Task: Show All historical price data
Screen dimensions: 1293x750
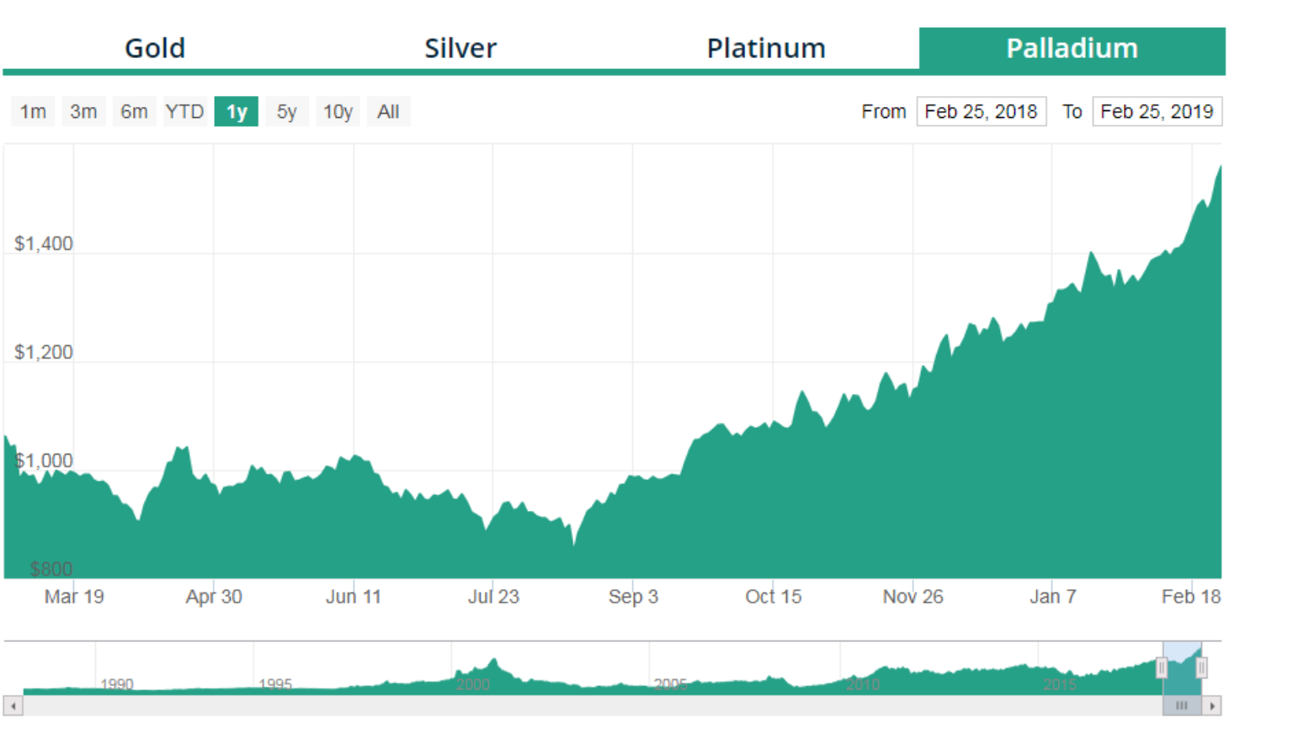Action: pyautogui.click(x=388, y=111)
